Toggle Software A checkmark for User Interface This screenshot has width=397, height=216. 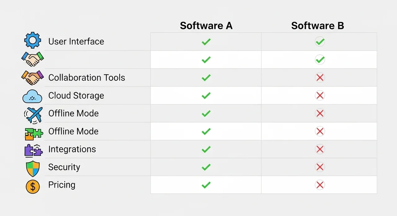[x=206, y=41]
